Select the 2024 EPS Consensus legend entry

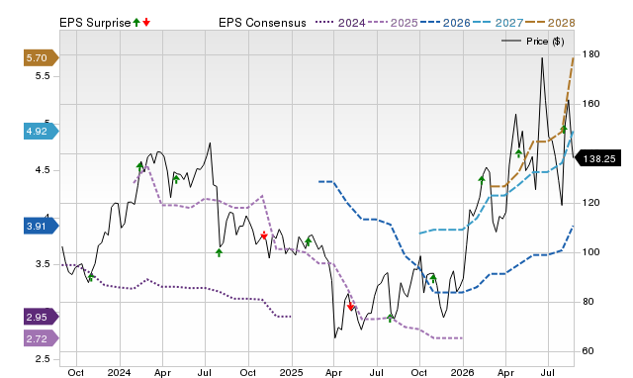pos(340,23)
